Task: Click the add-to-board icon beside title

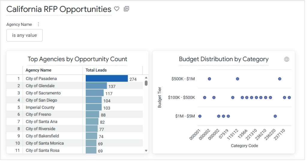Action: 126,9
